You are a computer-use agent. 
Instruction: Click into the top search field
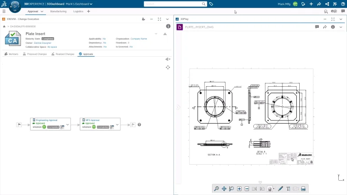tap(173, 4)
